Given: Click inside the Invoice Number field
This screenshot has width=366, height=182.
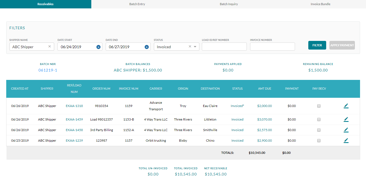Looking at the screenshot, I should pos(272,46).
